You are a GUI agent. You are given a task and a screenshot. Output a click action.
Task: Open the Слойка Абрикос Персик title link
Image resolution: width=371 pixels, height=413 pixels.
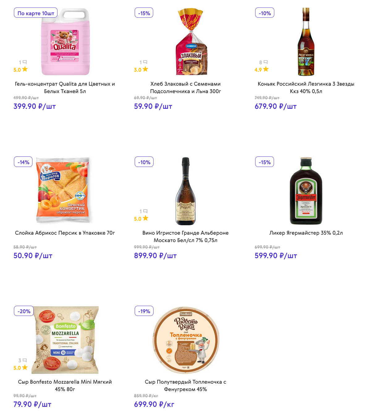[65, 233]
